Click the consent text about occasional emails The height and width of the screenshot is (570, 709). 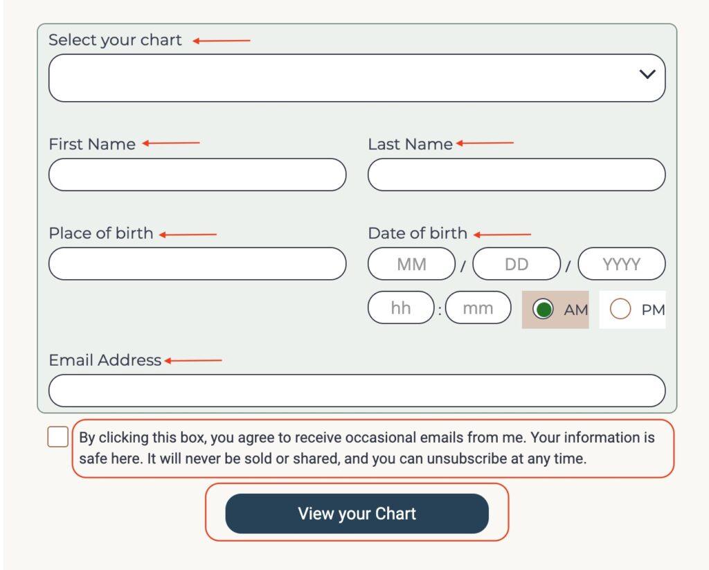coord(367,448)
